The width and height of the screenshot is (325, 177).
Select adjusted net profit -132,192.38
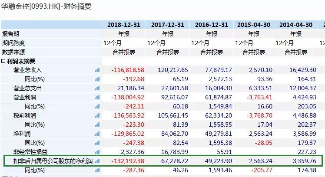[x=128, y=161]
